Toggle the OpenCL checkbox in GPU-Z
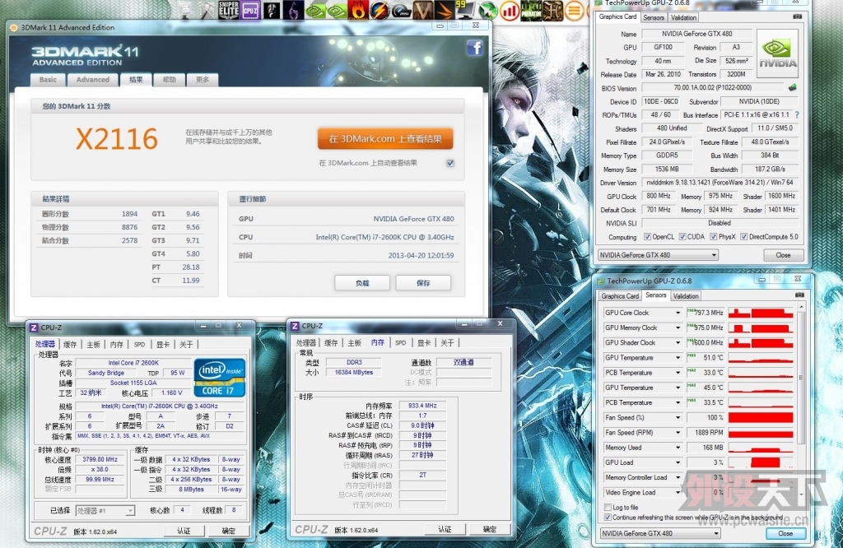Image resolution: width=843 pixels, height=548 pixels. [647, 236]
